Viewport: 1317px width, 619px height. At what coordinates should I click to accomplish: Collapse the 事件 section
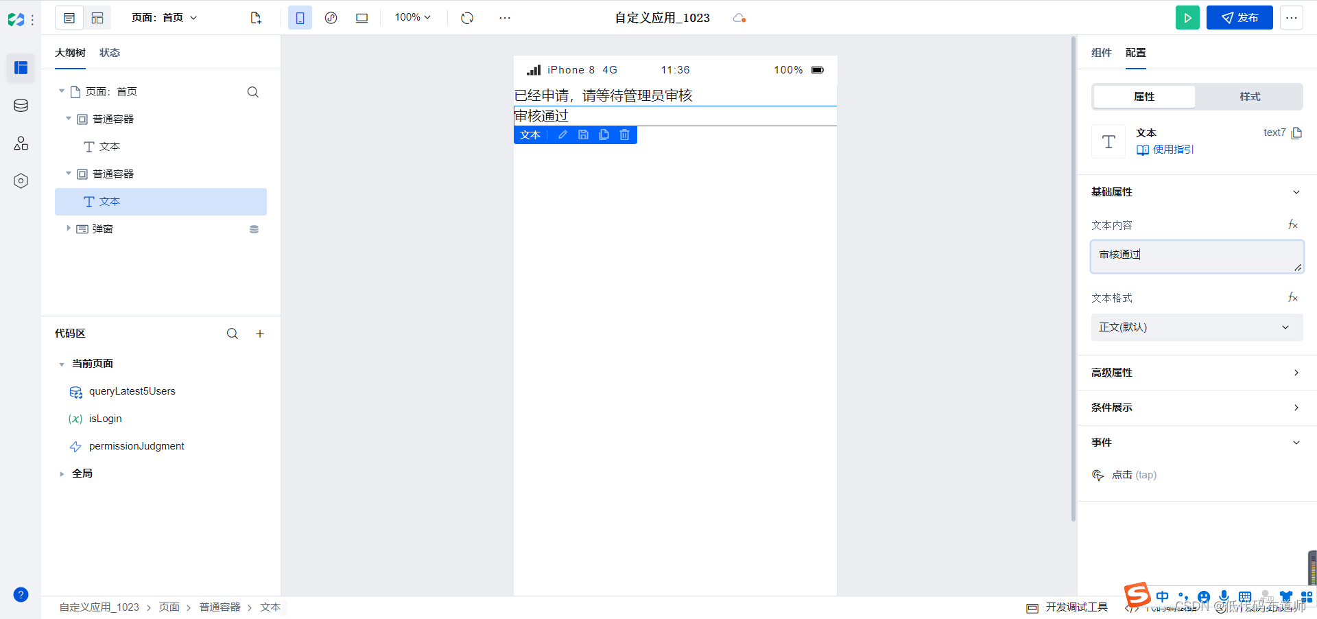click(x=1296, y=443)
